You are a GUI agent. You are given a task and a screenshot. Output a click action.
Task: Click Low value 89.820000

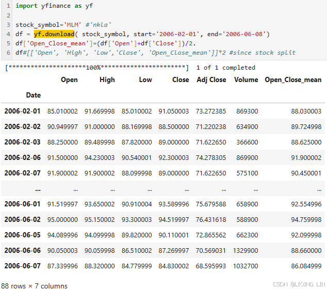pos(137,235)
